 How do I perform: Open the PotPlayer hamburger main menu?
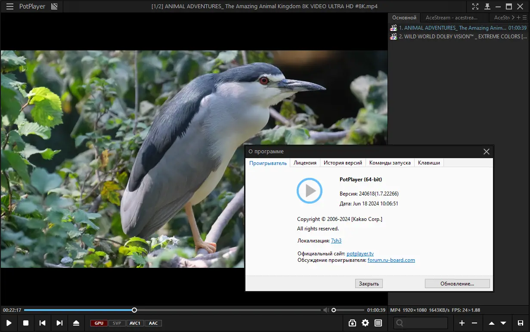9,6
